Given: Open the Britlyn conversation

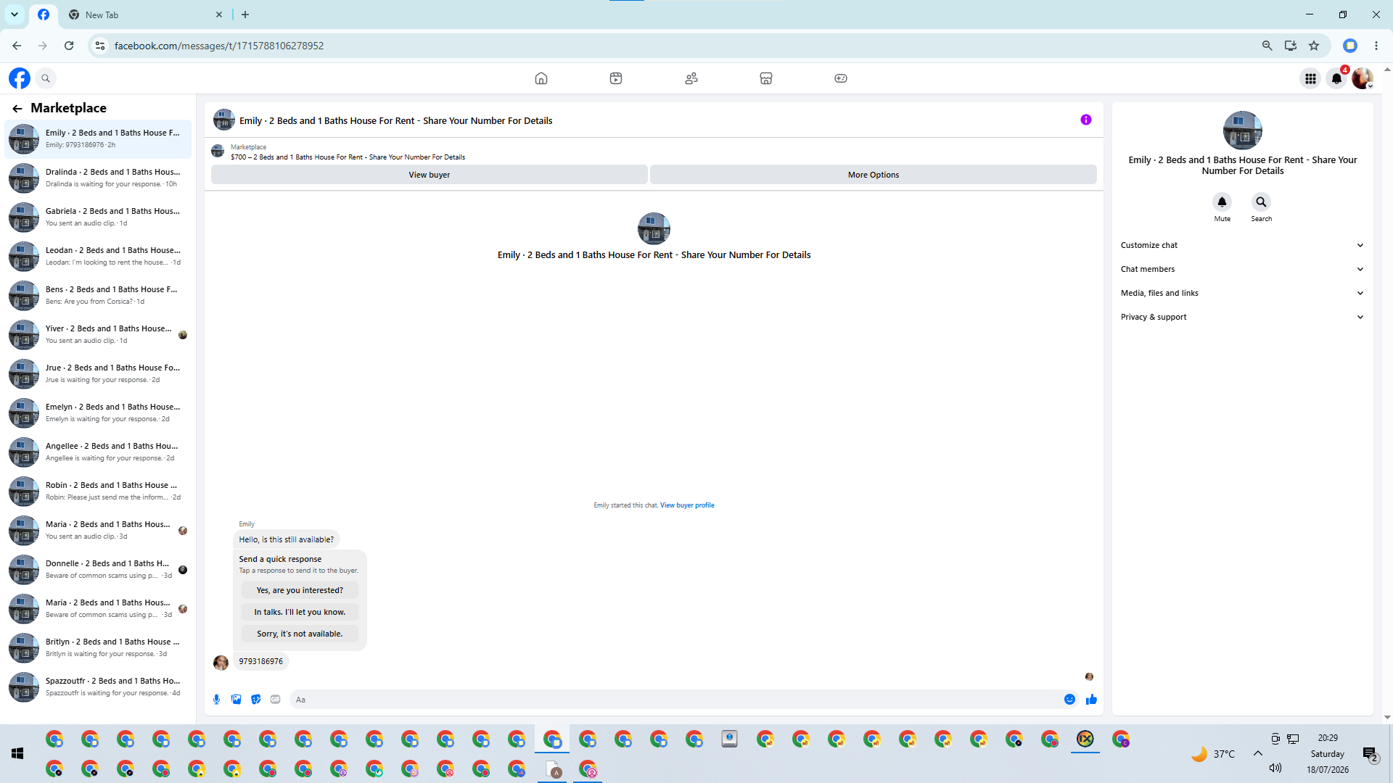Looking at the screenshot, I should [98, 647].
